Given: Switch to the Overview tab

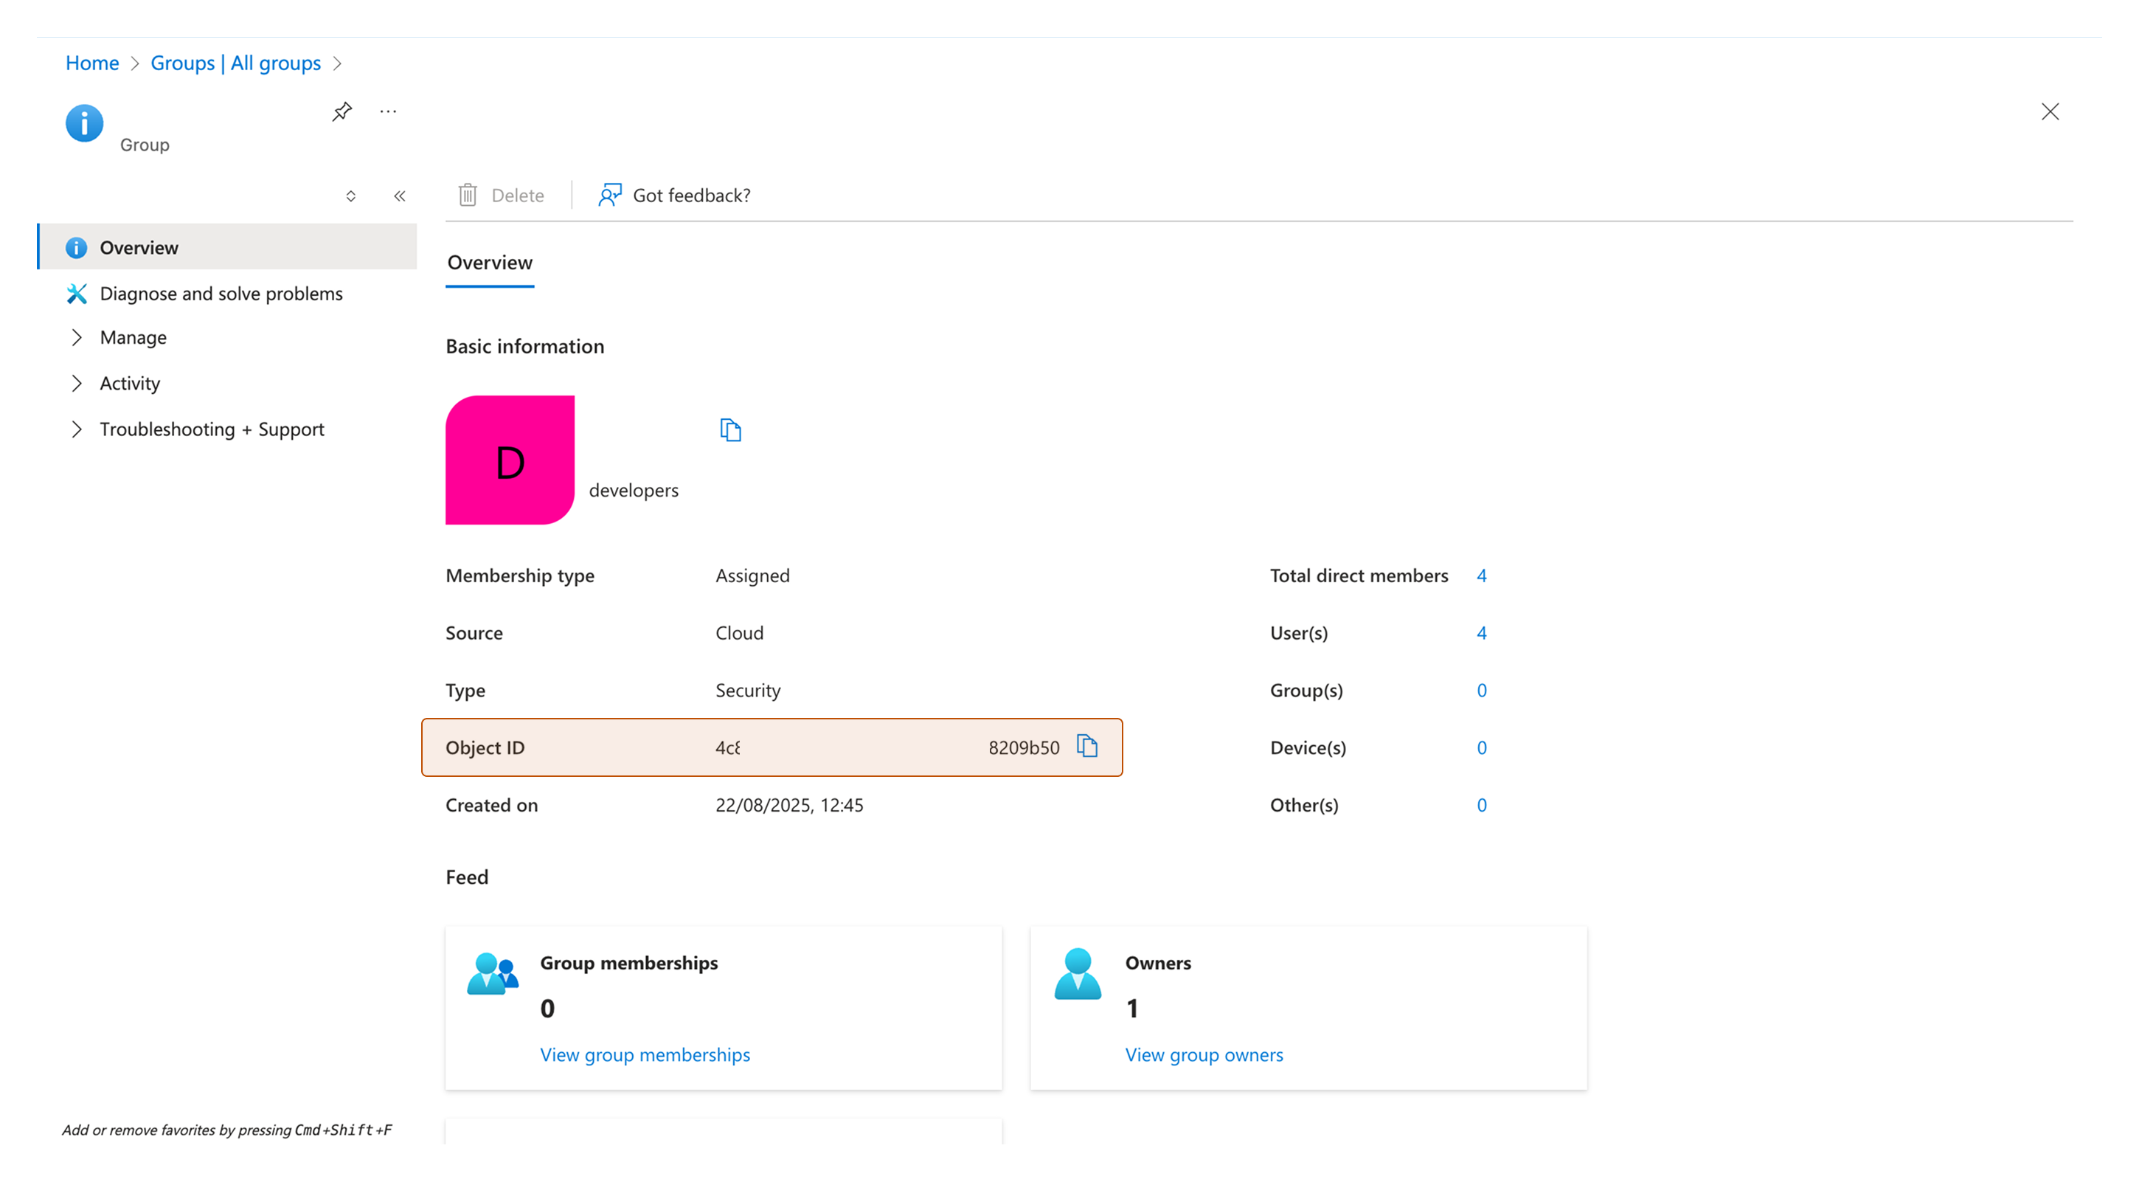Looking at the screenshot, I should tap(490, 263).
